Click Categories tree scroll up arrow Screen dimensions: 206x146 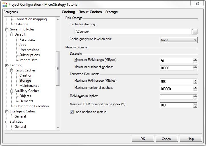(x=58, y=19)
